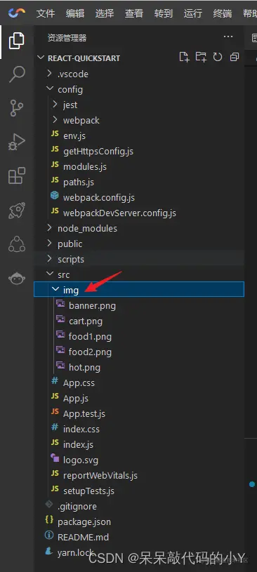
Task: Click the triangle nodes icon in activity bar
Action: click(x=16, y=244)
